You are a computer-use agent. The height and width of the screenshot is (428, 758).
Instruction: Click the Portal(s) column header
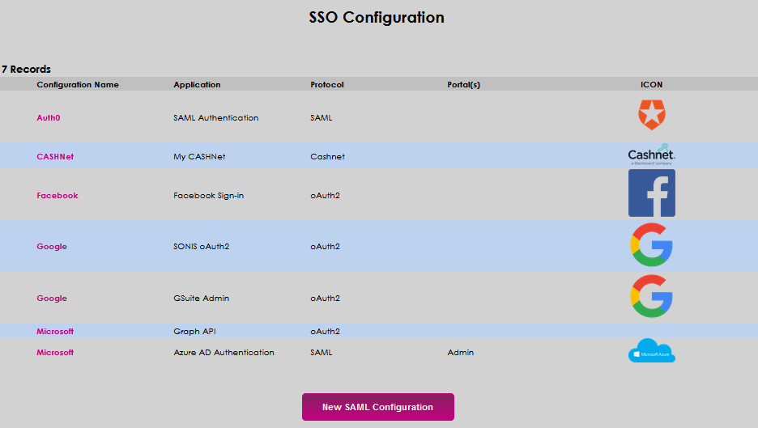coord(463,85)
